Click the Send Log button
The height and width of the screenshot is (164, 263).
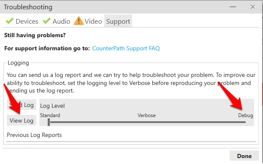(x=22, y=105)
